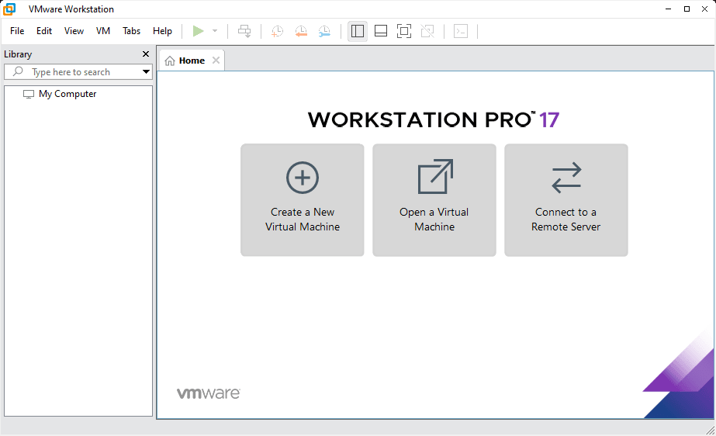Toggle Unity mode icon in toolbar

tap(427, 31)
